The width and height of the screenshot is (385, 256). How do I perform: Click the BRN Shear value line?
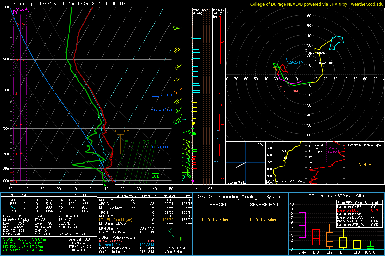127,229
